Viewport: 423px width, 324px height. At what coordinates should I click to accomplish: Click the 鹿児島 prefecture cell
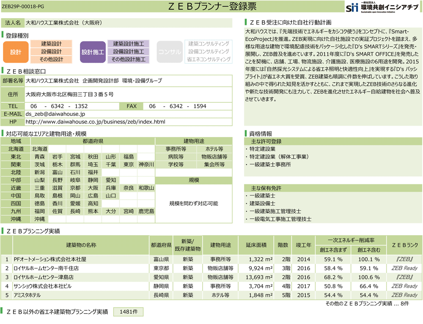click(x=146, y=211)
